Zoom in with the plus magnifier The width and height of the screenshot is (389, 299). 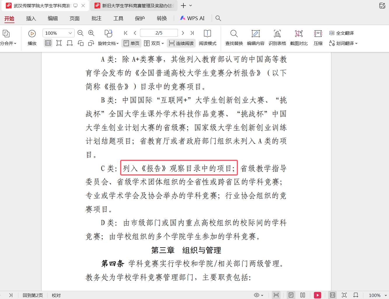click(91, 33)
